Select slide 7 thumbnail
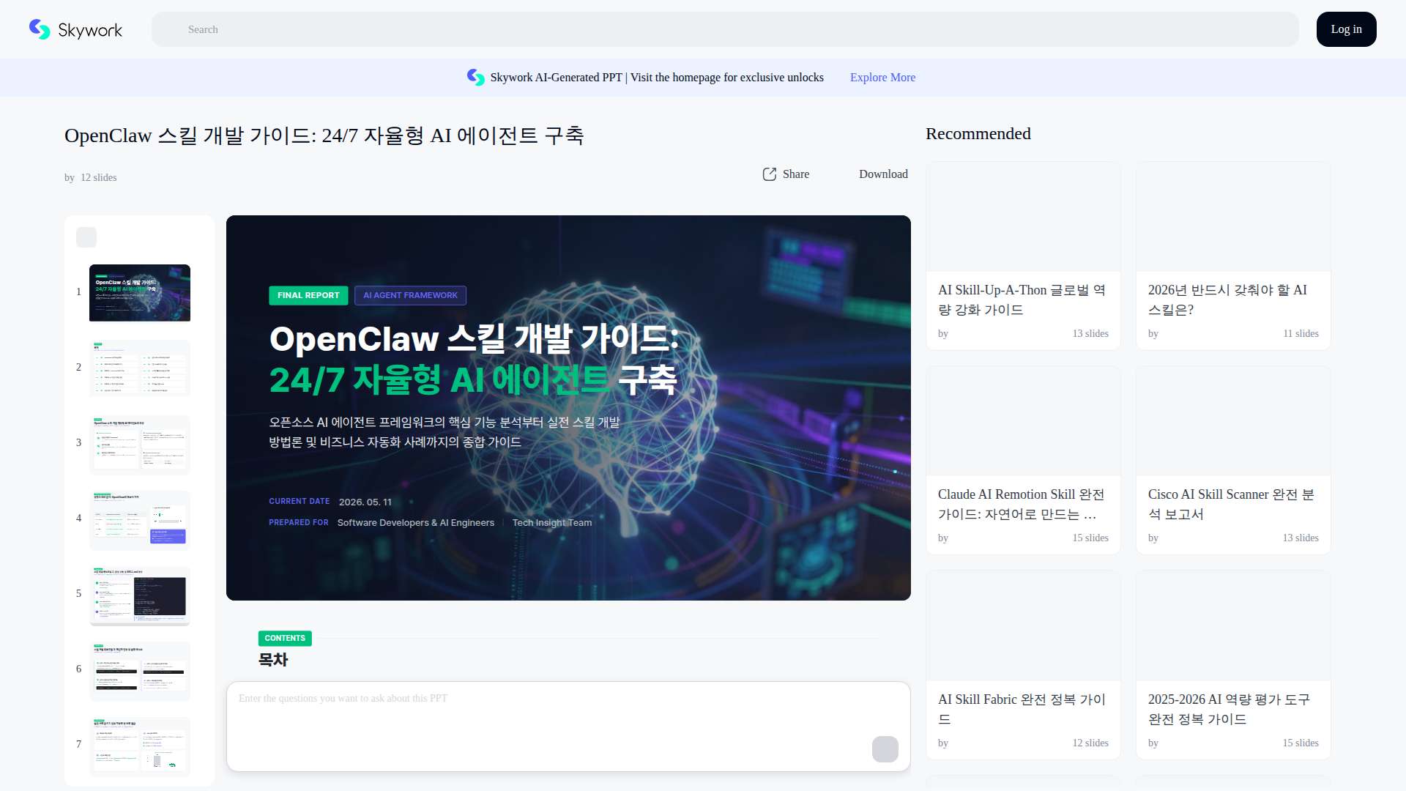The image size is (1406, 791). (140, 746)
